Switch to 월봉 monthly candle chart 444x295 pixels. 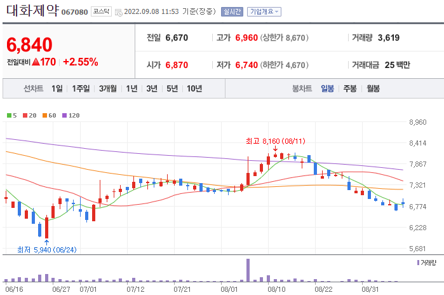[373, 89]
